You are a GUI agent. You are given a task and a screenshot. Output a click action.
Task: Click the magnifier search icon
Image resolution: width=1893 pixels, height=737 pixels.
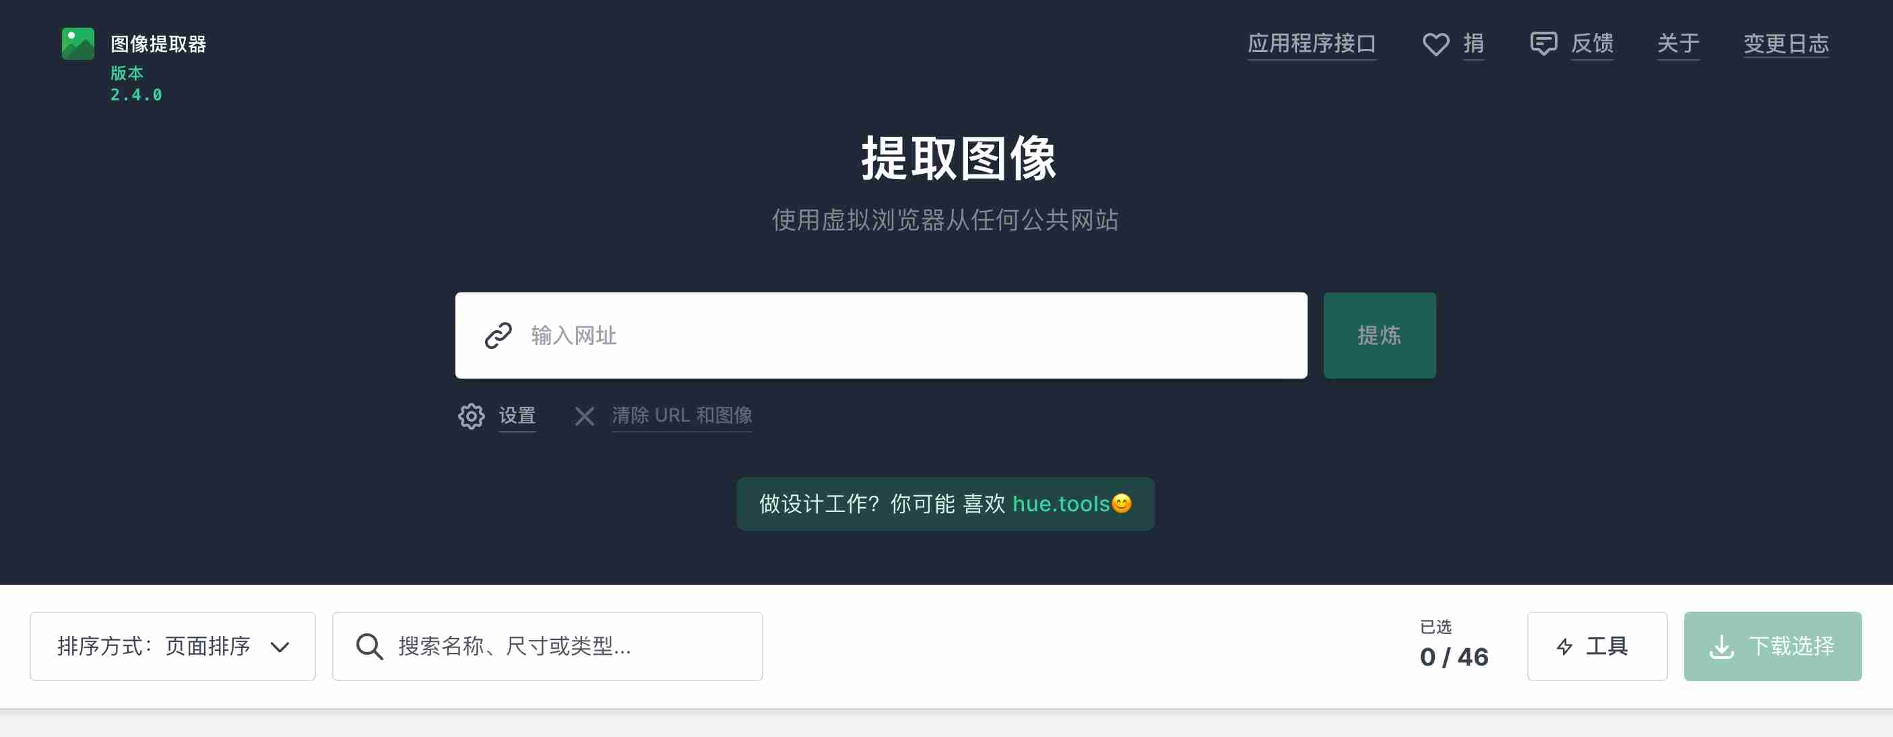coord(369,647)
